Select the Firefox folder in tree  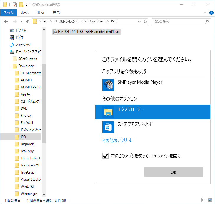click(23, 116)
